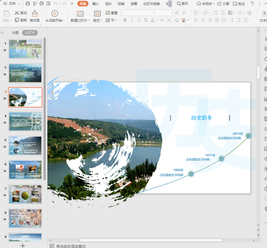The image size is (267, 248).
Task: Click the 2014年 timeline label on slide
Action: tap(238, 134)
